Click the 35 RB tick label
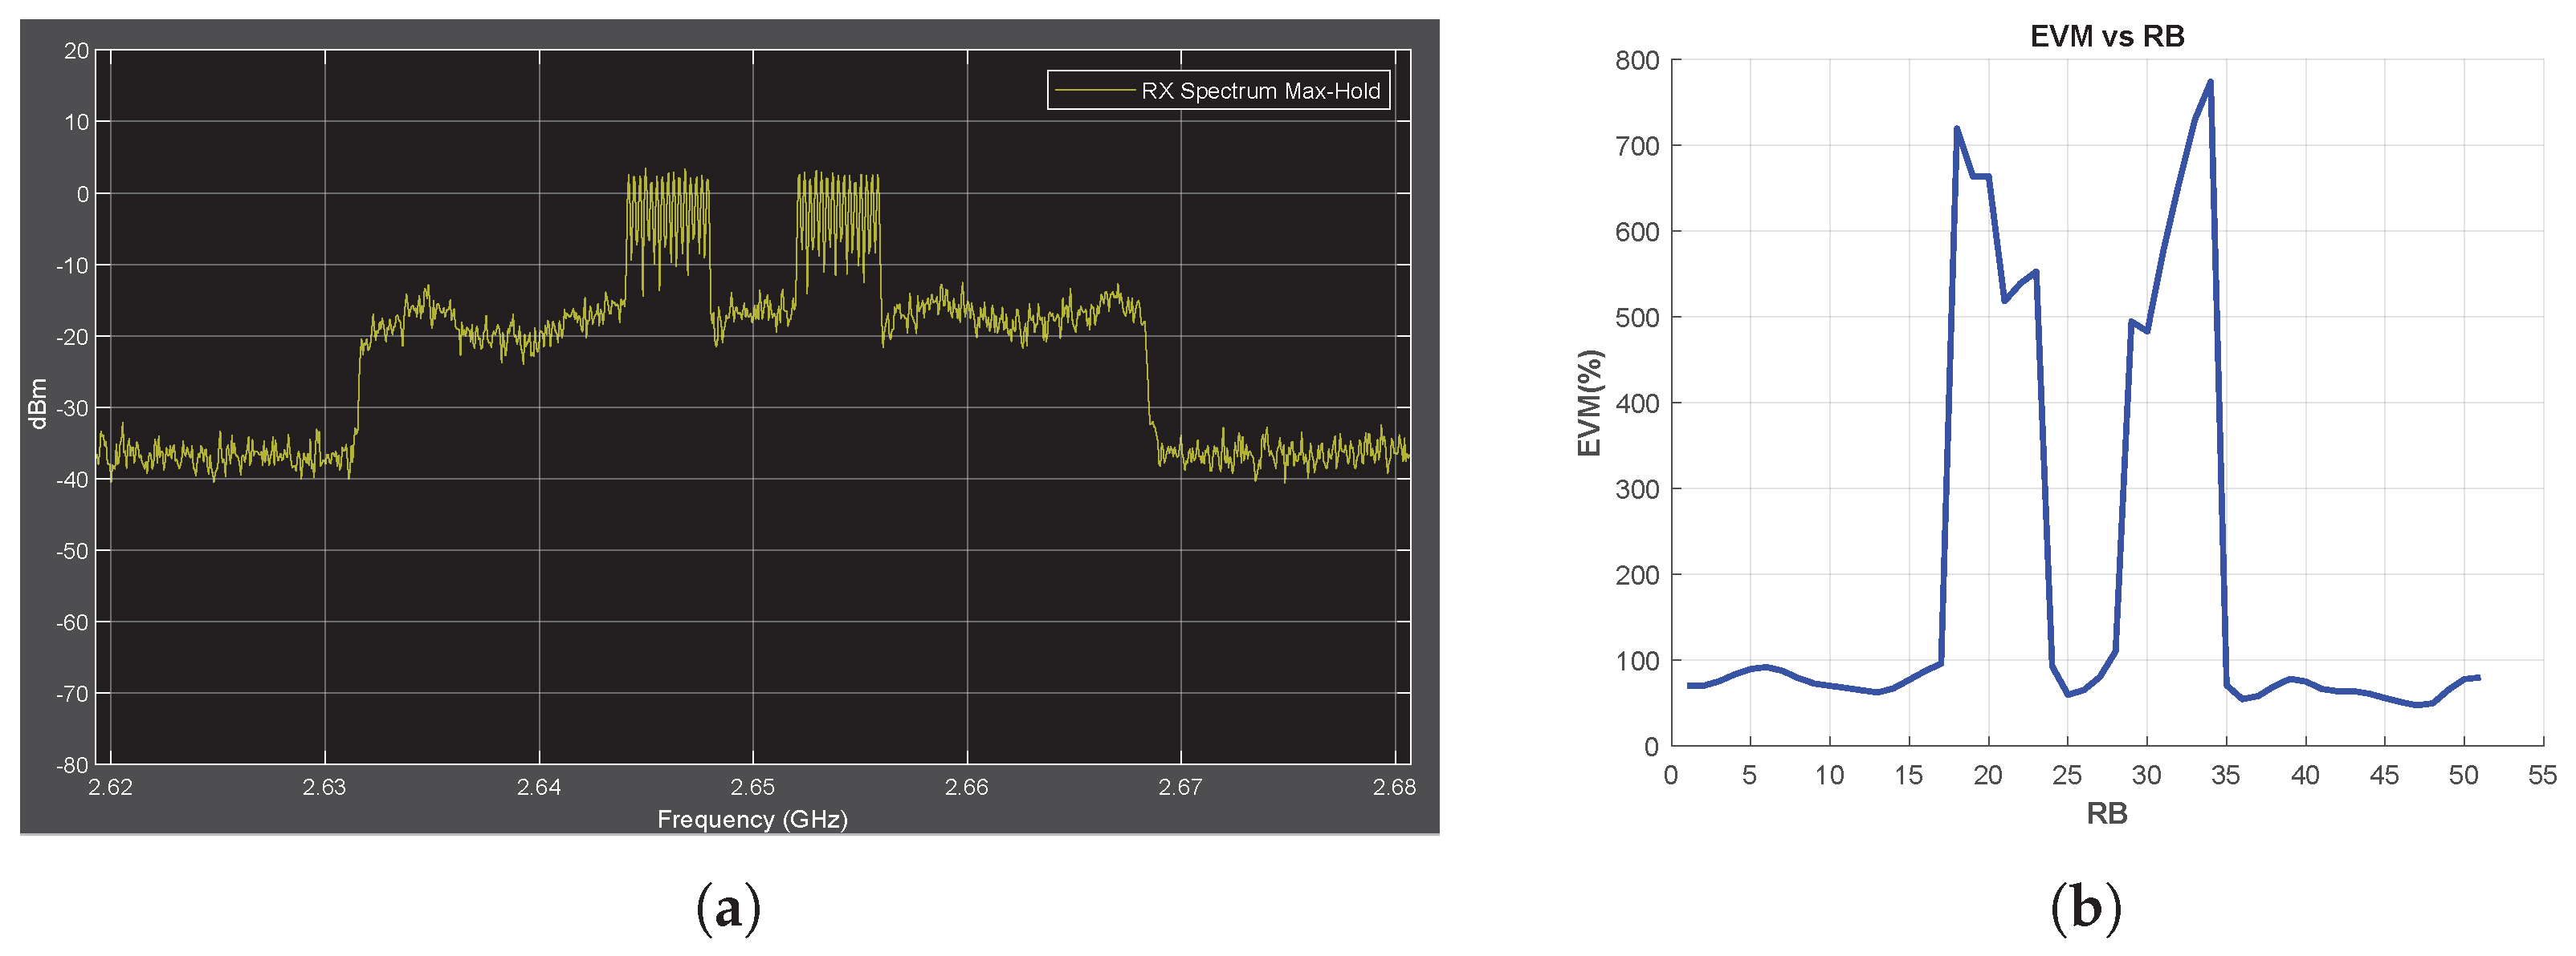The width and height of the screenshot is (2576, 956). pyautogui.click(x=2225, y=776)
